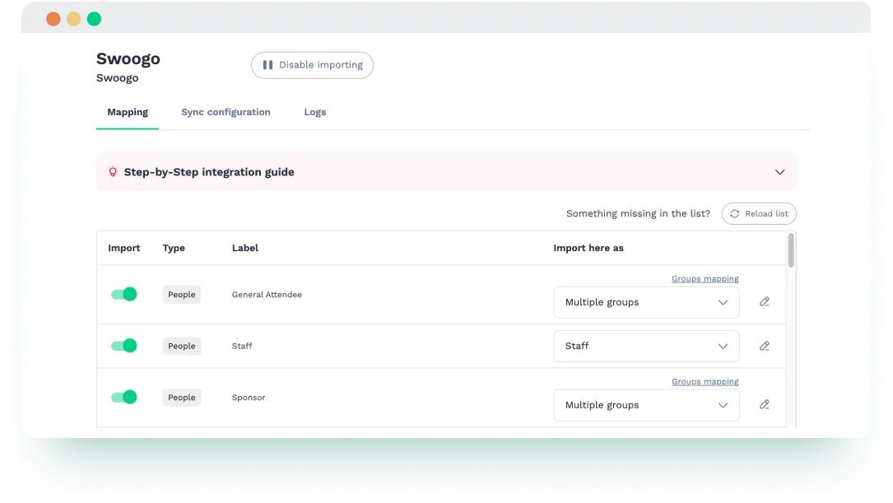The height and width of the screenshot is (503, 893).
Task: Click the yellow macOS minimize window button
Action: [73, 19]
